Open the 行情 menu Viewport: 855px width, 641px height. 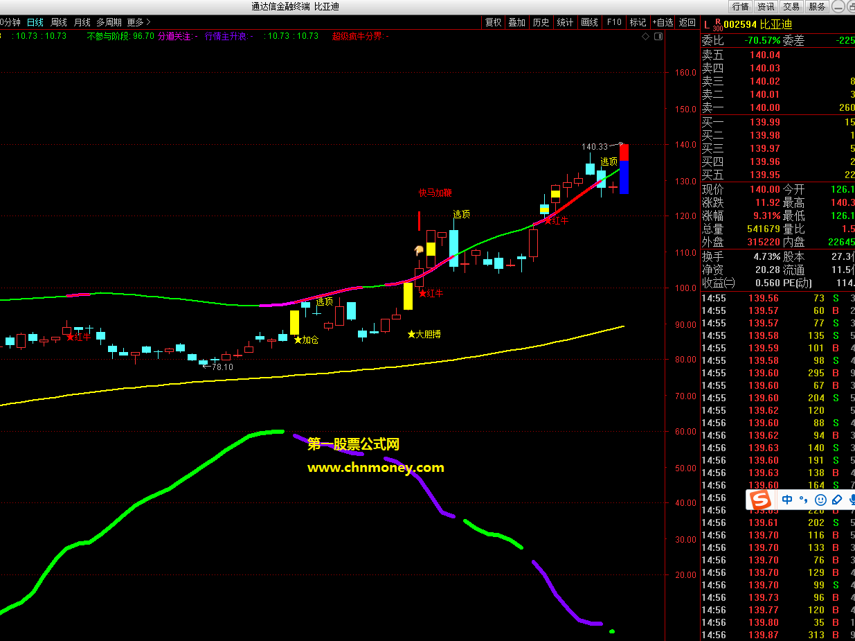point(740,6)
